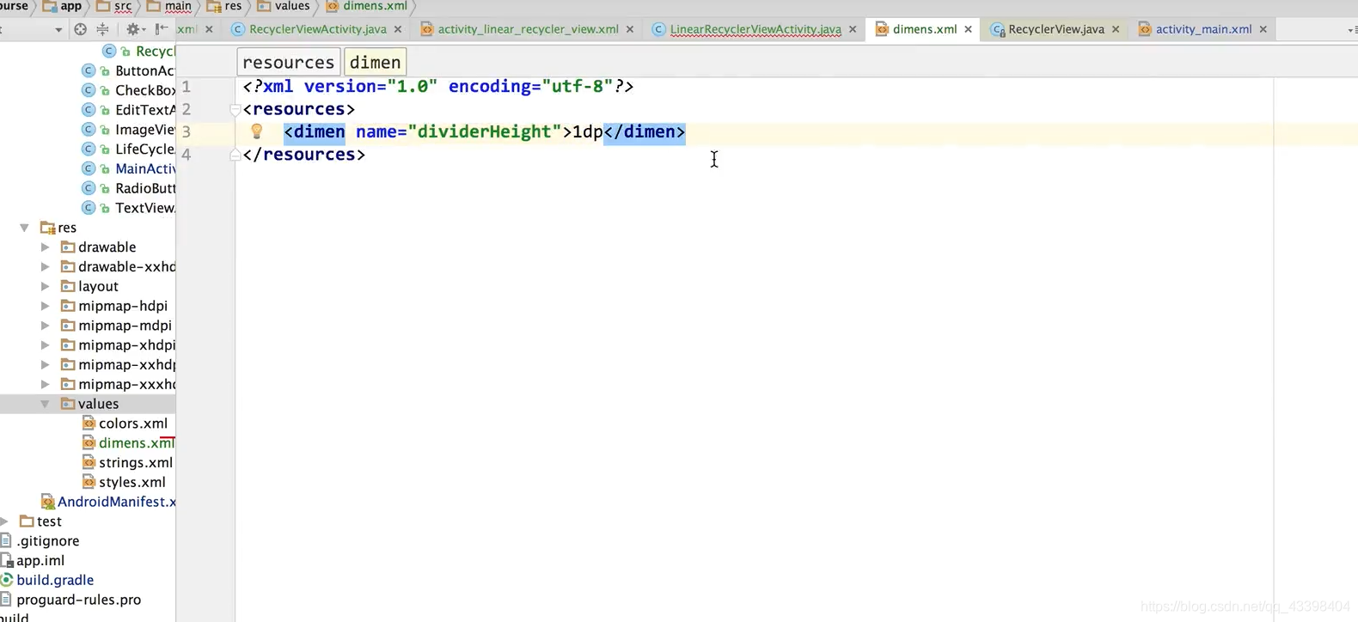The width and height of the screenshot is (1358, 622).
Task: Select LifeCycle activity class in tree
Action: click(x=144, y=149)
